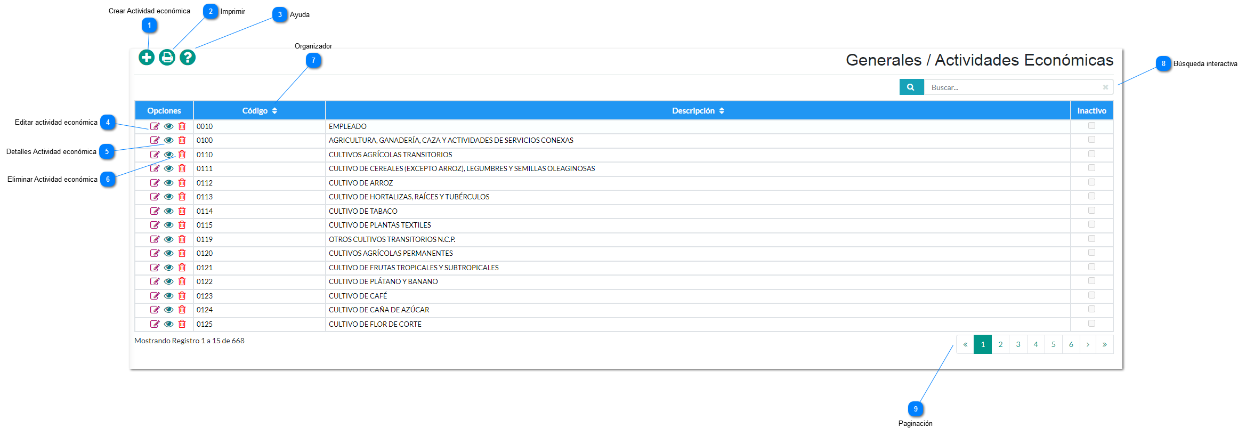1246x436 pixels.
Task: Click the Opciones column header
Action: [164, 111]
